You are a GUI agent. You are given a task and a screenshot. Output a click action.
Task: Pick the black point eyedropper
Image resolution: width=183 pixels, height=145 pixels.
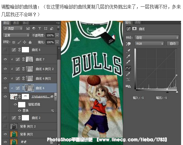[128, 51]
